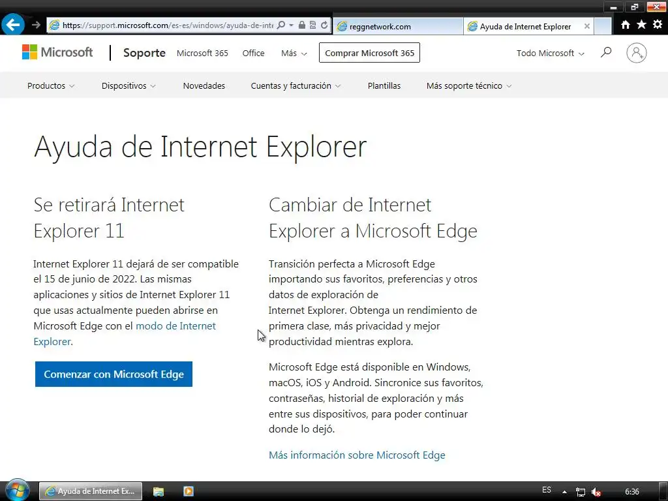Viewport: 668px width, 501px height.
Task: Show hidden tray icons arrow
Action: (x=564, y=492)
